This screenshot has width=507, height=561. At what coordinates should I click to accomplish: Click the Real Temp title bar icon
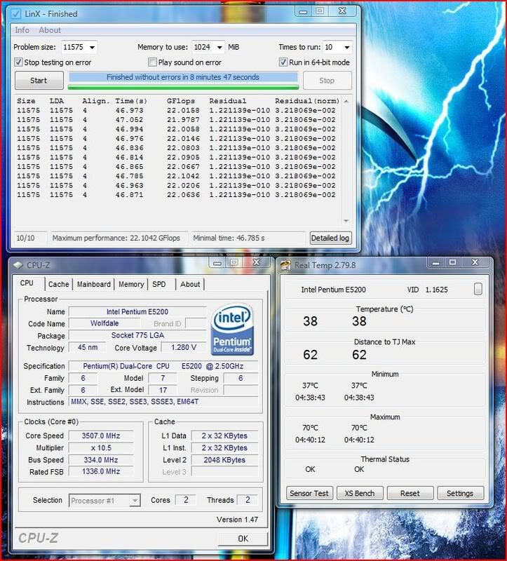285,265
